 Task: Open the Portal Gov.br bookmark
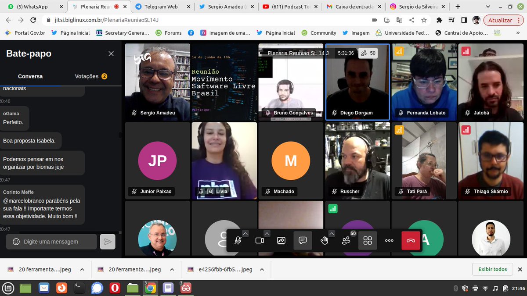[25, 33]
